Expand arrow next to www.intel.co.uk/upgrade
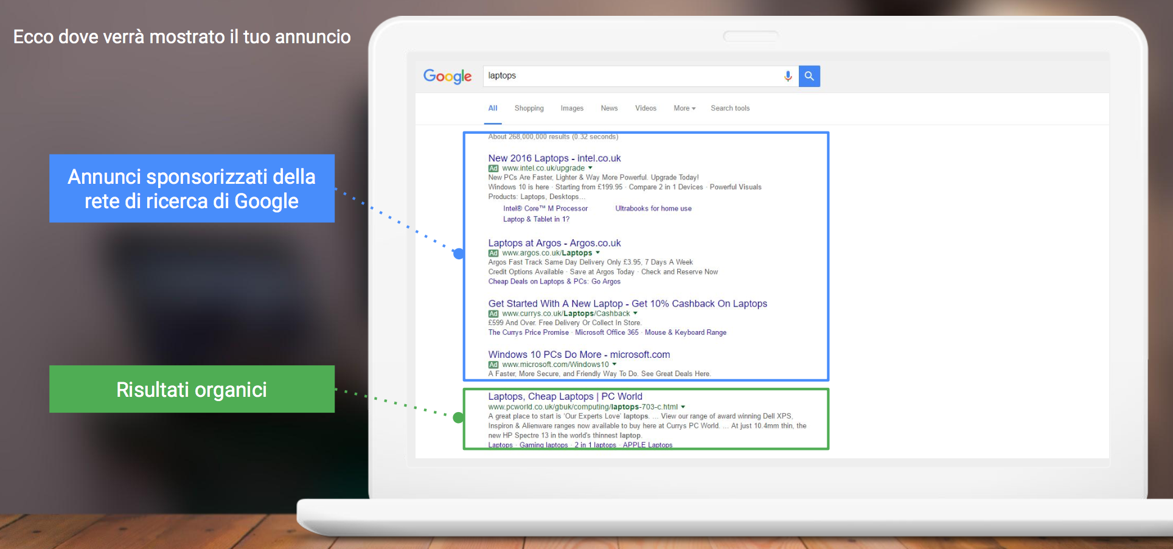 590,168
